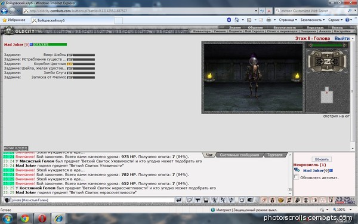Click the musical note sound icon
Image resolution: width=358 pixels, height=224 pixels.
pyautogui.click(x=231, y=200)
